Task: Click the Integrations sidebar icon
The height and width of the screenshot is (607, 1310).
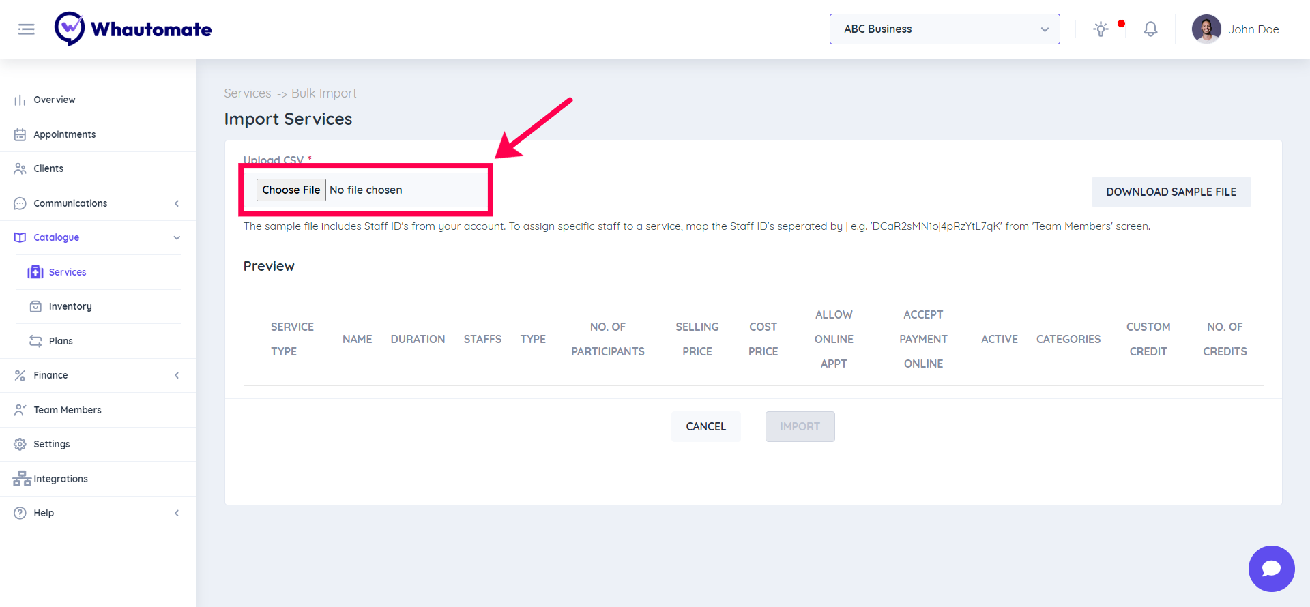Action: pyautogui.click(x=22, y=479)
